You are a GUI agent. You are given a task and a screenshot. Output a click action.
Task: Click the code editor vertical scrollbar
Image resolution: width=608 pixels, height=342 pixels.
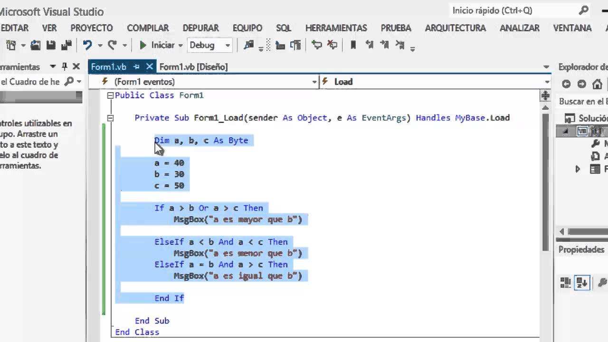click(545, 190)
